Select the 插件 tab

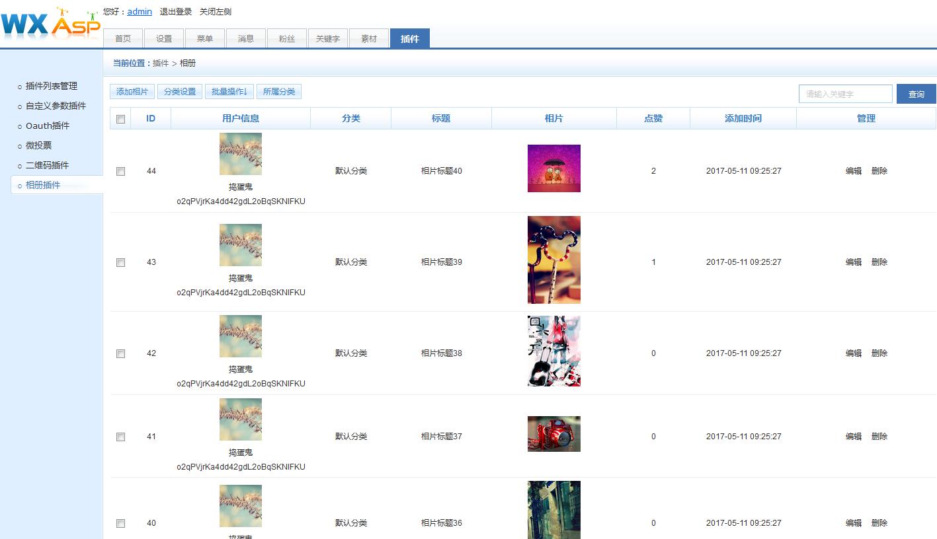click(410, 38)
